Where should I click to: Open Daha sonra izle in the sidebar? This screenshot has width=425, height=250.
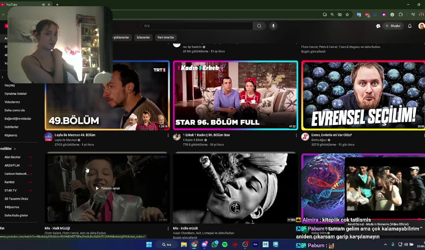(x=15, y=110)
